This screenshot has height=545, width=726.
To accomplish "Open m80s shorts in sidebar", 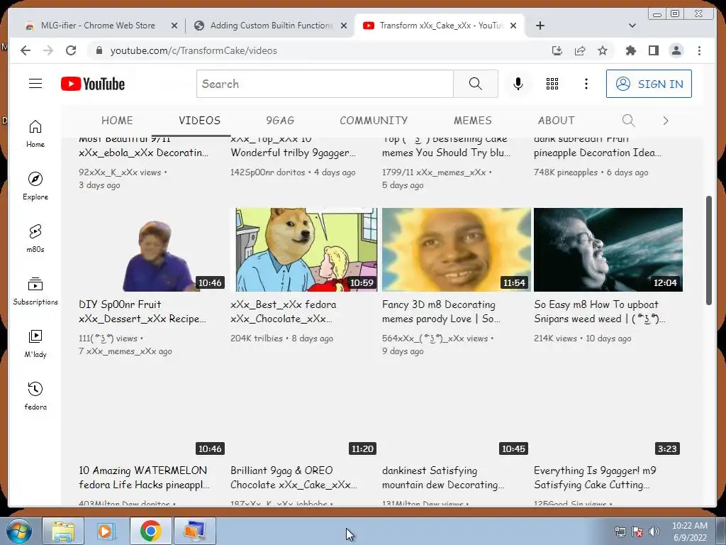I will [35, 238].
